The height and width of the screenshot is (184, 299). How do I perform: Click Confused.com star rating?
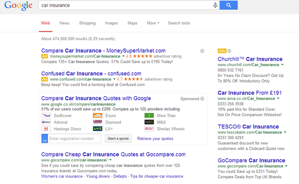[x=133, y=79]
